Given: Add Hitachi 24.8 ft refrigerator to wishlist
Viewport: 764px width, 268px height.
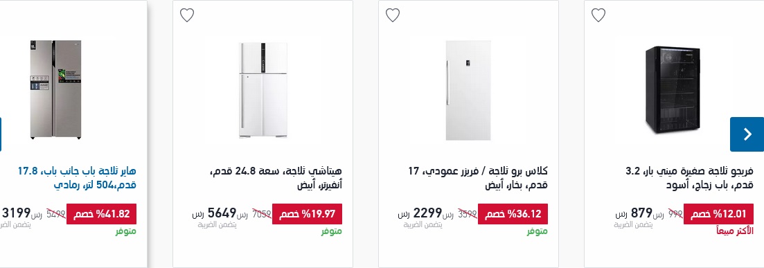Looking at the screenshot, I should [x=187, y=15].
